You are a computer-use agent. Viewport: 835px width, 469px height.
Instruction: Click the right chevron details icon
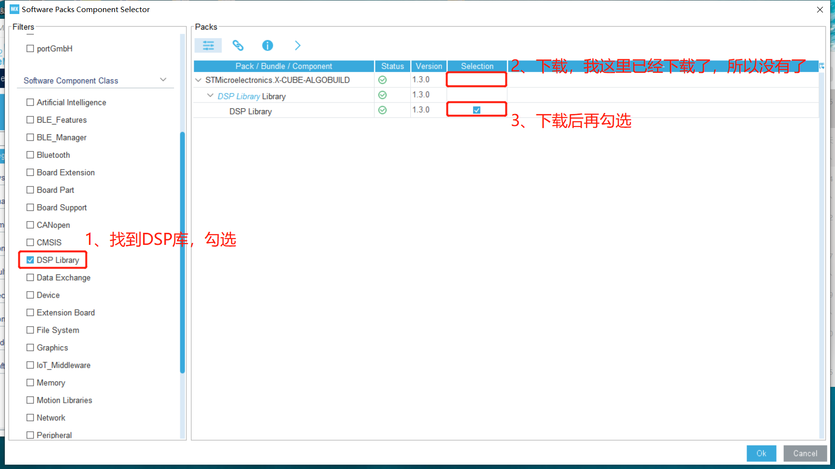(x=298, y=45)
